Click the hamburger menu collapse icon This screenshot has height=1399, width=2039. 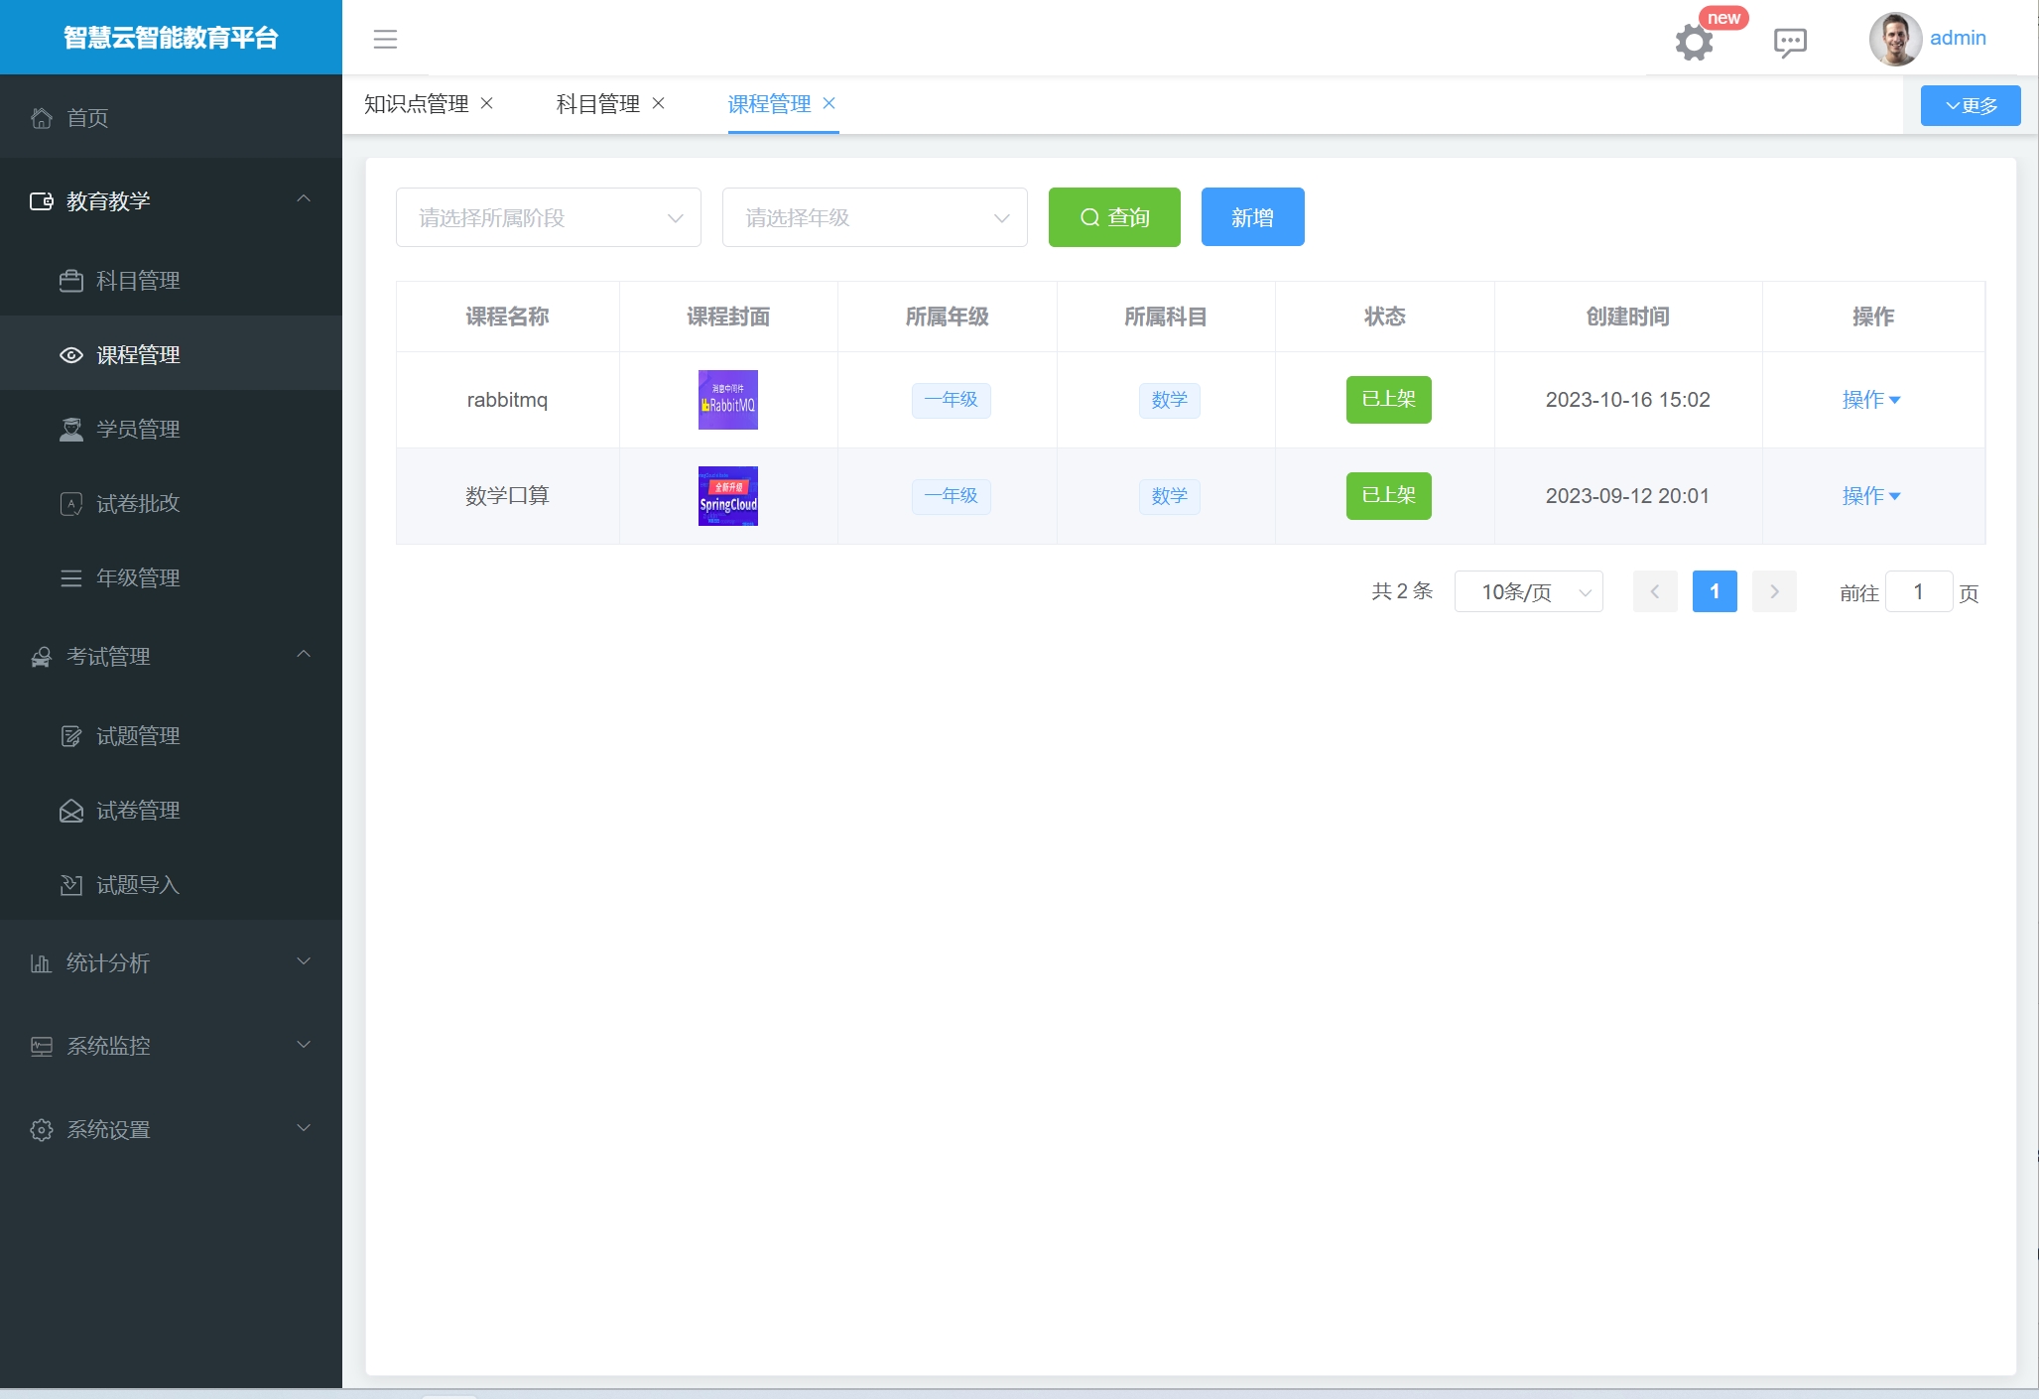click(x=385, y=39)
